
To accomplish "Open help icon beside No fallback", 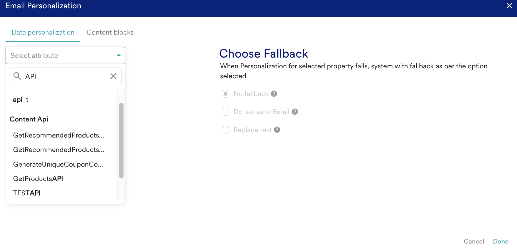I will (x=274, y=94).
